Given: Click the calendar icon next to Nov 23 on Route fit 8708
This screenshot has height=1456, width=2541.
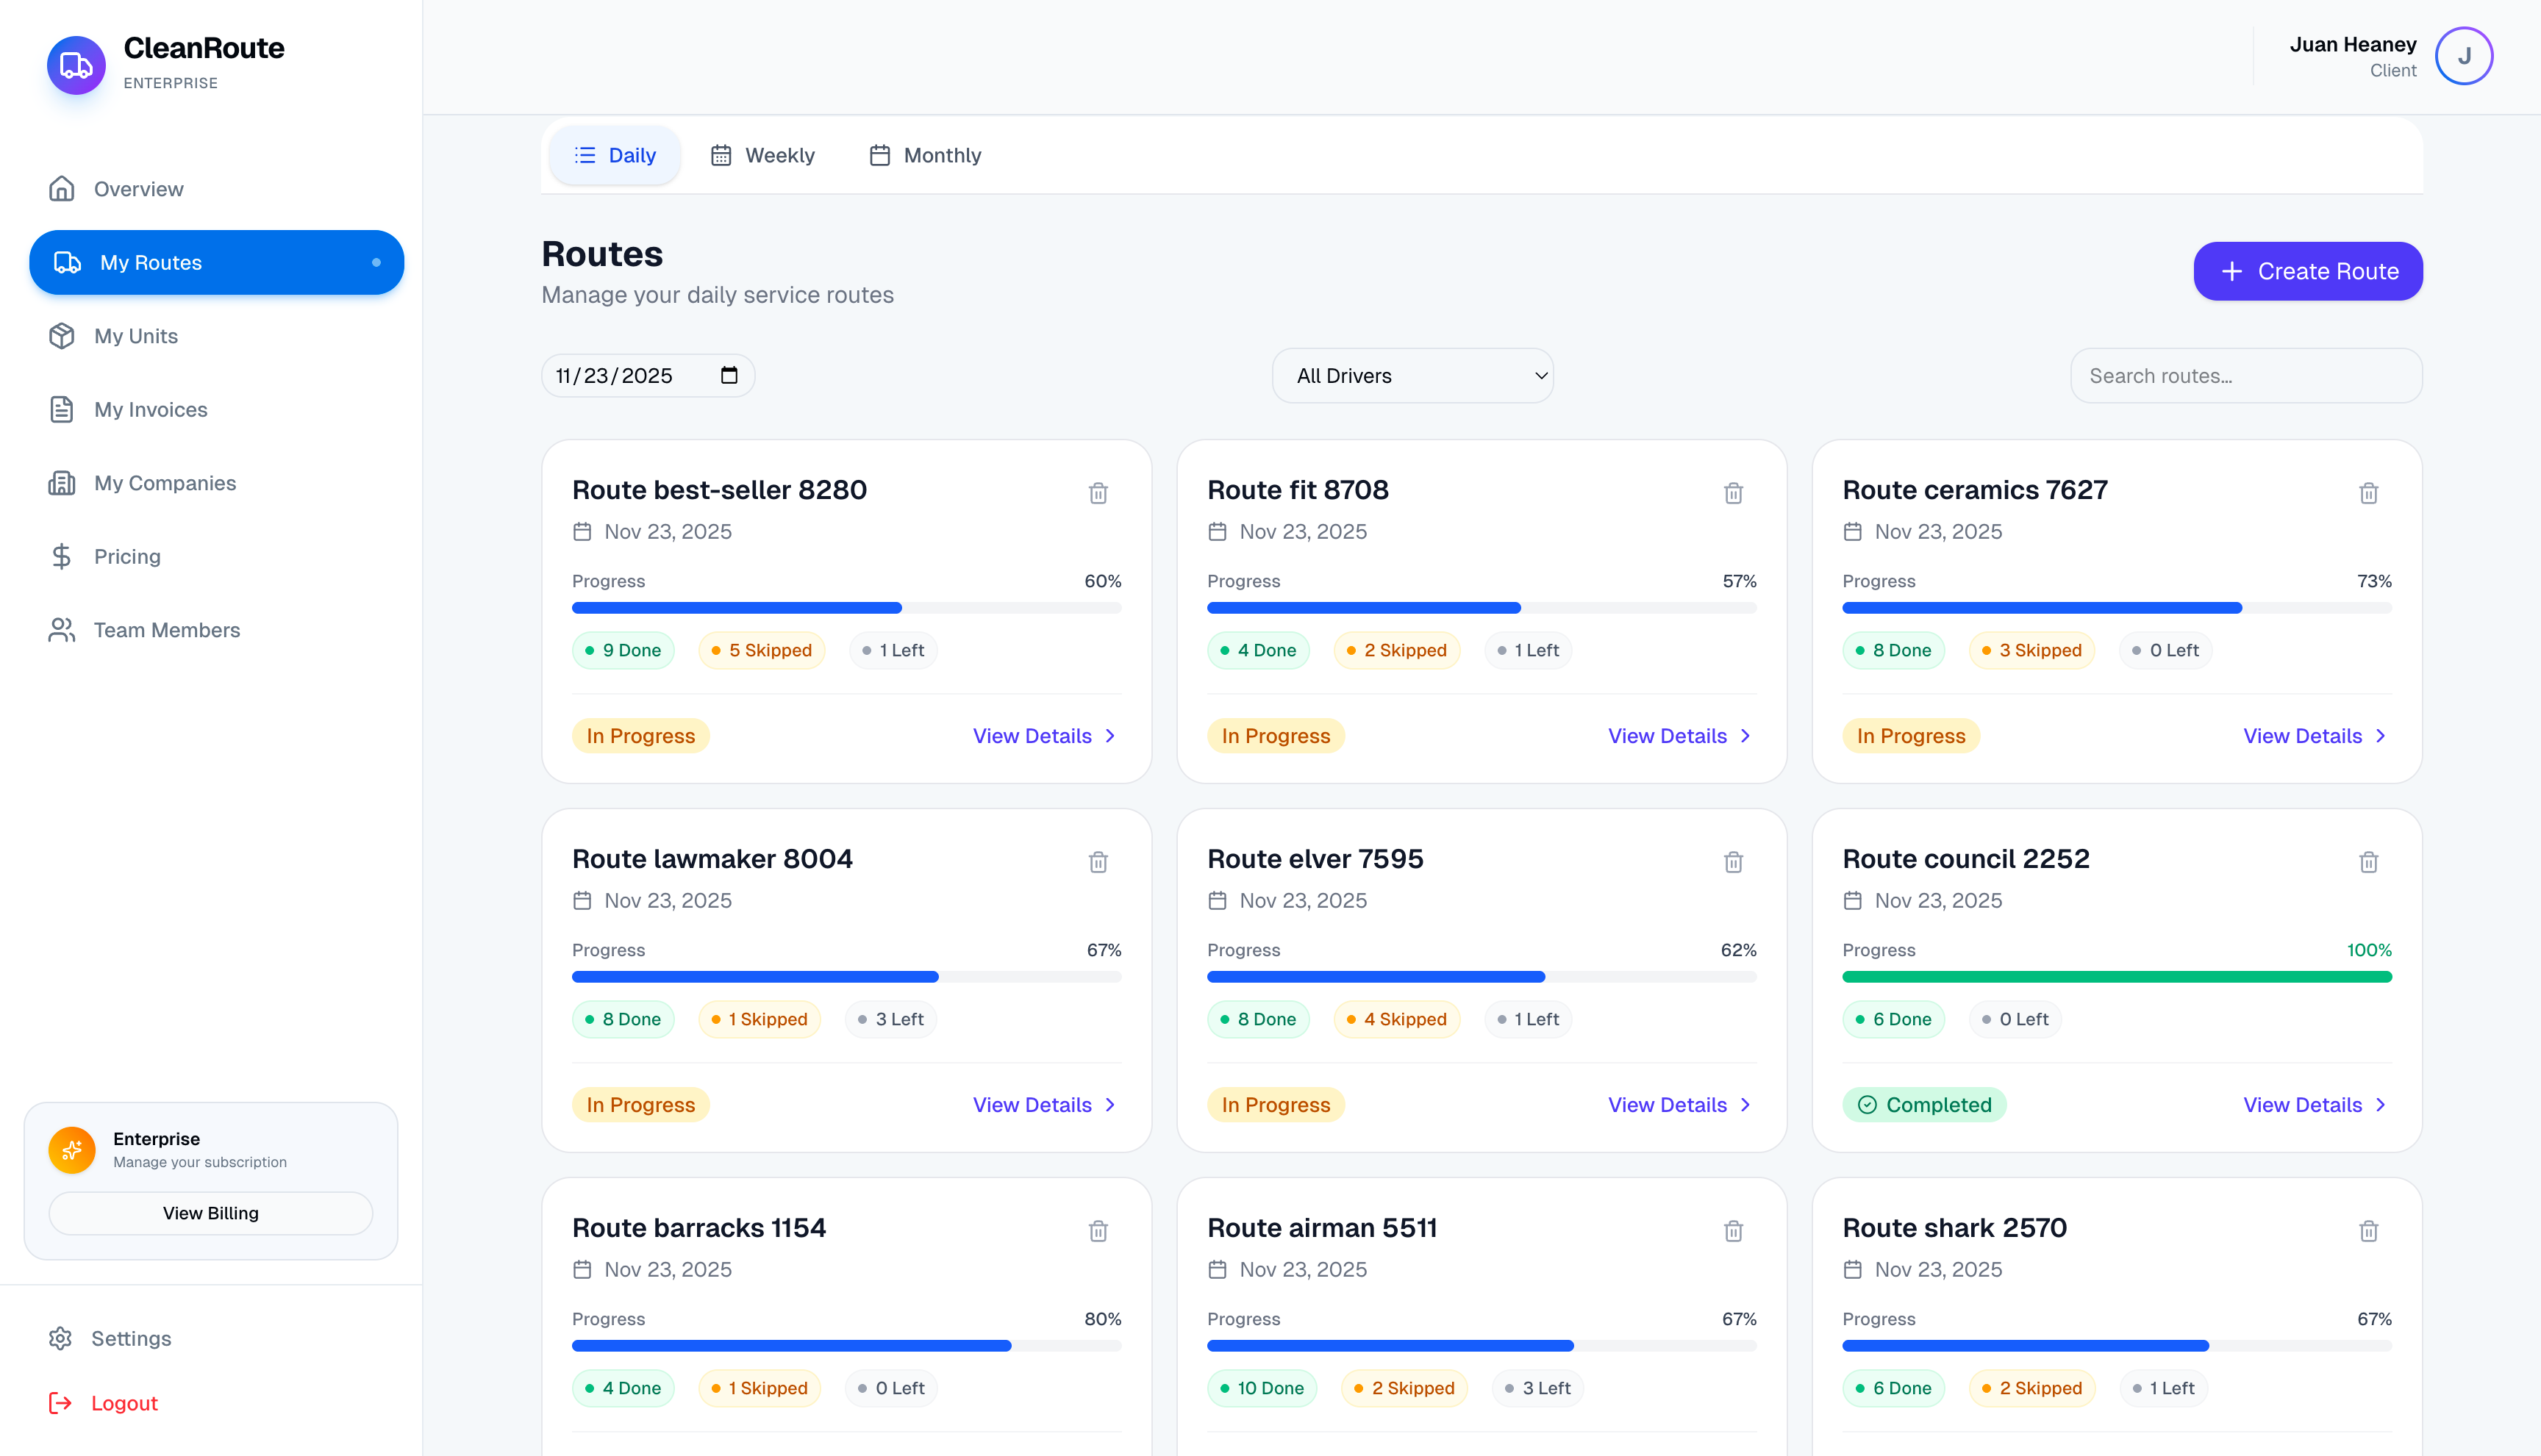Looking at the screenshot, I should click(1217, 531).
